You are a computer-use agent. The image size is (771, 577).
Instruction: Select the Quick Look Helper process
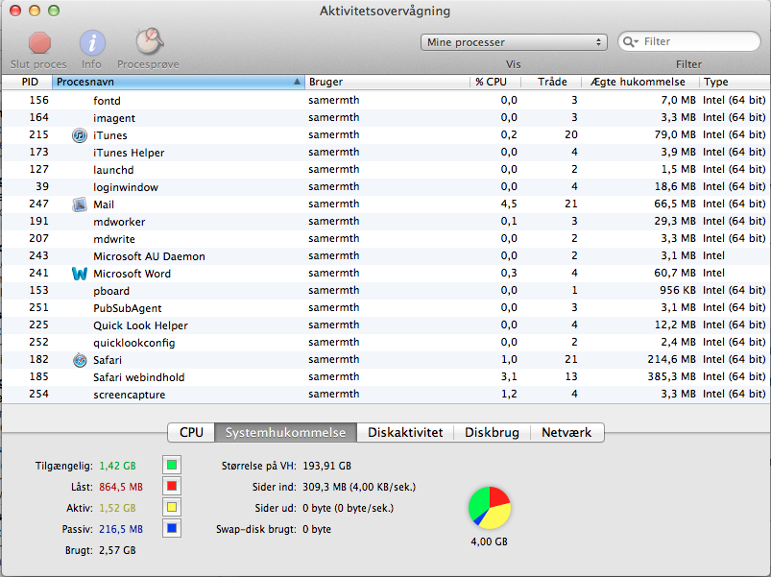[386, 325]
